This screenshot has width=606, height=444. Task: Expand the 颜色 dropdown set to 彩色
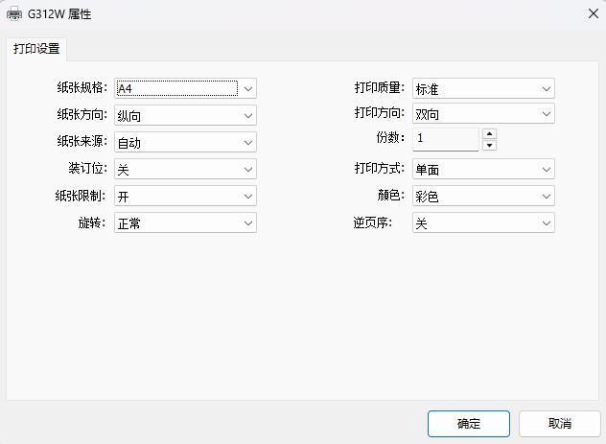pos(483,197)
